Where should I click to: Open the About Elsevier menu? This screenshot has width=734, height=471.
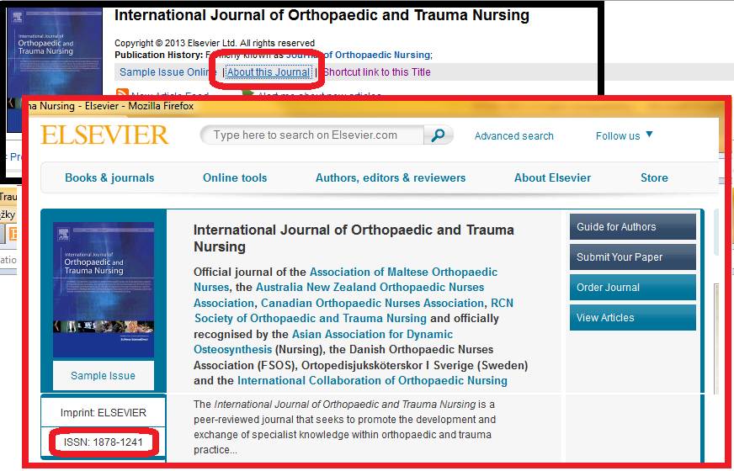tap(552, 177)
